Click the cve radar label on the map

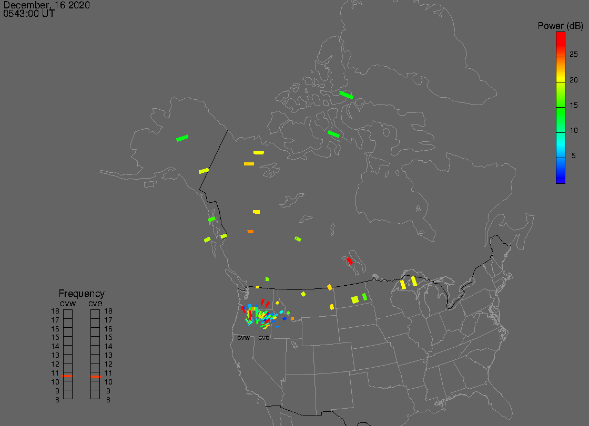(263, 338)
